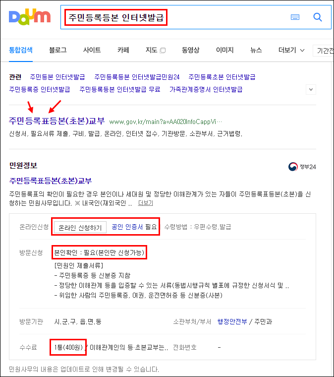Click 더보기 after the description text
334x377 pixels.
[146, 203]
